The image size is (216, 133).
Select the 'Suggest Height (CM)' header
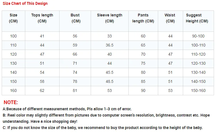[x=197, y=18]
